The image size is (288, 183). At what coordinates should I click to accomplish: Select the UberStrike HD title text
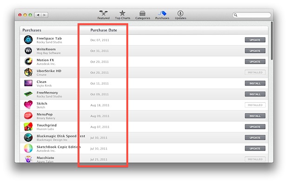(49, 71)
